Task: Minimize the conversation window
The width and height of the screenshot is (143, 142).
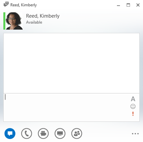Action: click(118, 5)
